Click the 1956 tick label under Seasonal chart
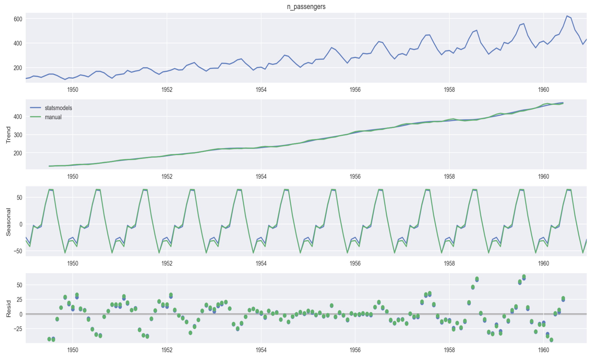Screen dimensions: 594x361 [x=355, y=263]
